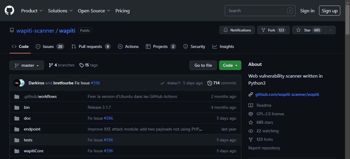Click the green commit status checkmark
The width and height of the screenshot is (350, 159).
pyautogui.click(x=162, y=83)
